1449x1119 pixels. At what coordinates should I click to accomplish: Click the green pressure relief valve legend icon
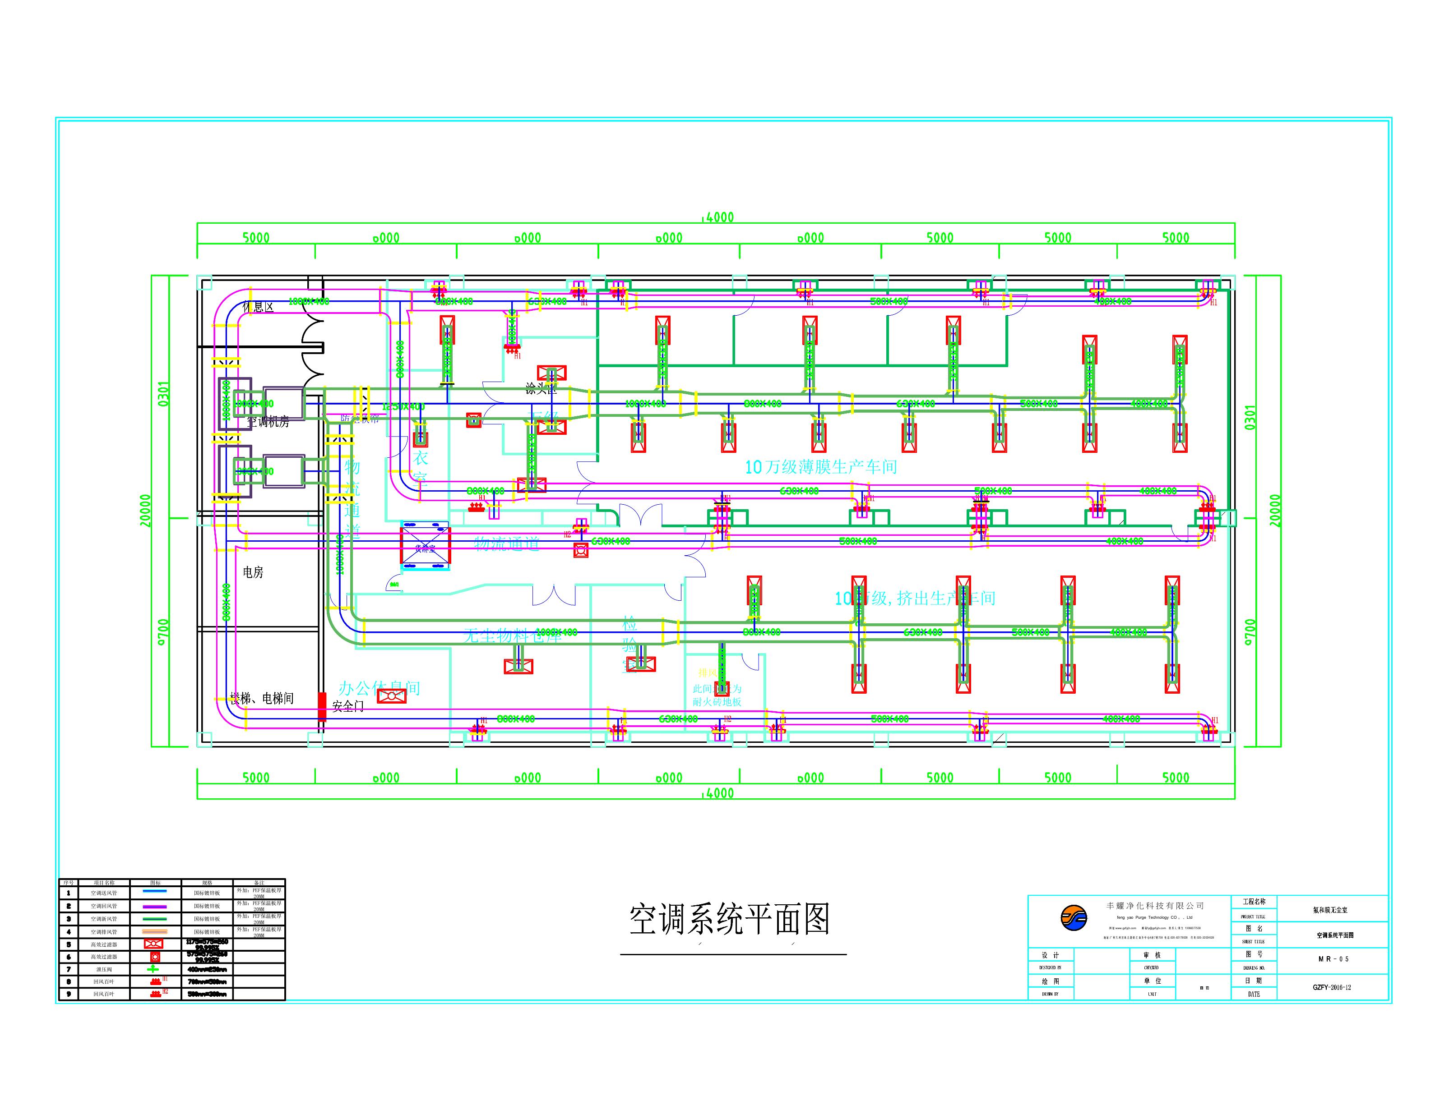(x=153, y=969)
